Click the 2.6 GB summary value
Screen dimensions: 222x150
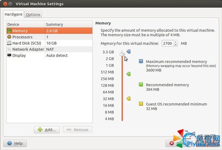pos(52,31)
